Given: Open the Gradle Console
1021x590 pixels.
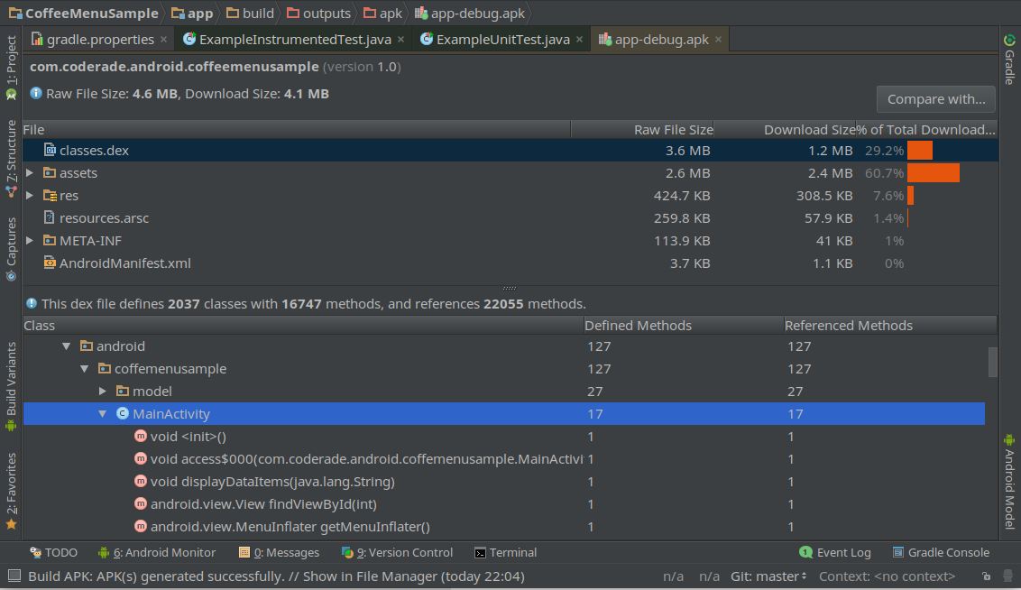Looking at the screenshot, I should coord(941,552).
